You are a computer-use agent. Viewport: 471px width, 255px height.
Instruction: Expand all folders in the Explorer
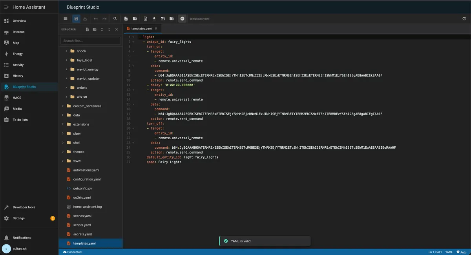tap(109, 29)
